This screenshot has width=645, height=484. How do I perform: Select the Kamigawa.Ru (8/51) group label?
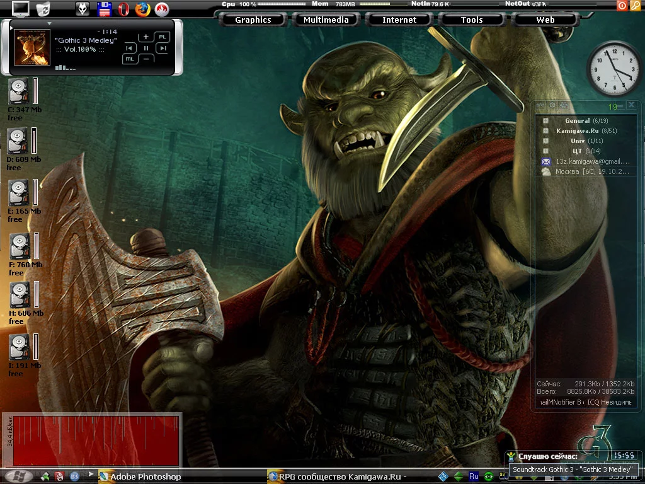(x=586, y=131)
